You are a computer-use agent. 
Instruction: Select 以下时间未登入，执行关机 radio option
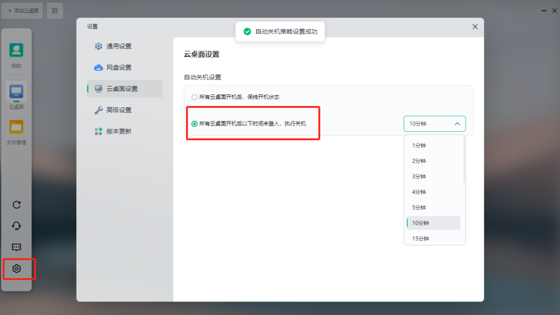(x=194, y=124)
